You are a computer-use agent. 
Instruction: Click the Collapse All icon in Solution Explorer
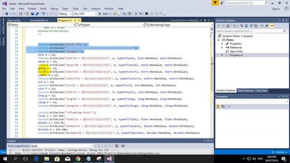(x=251, y=26)
